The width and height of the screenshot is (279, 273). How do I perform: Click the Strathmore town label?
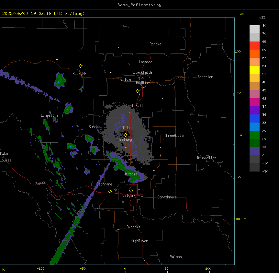[167, 197]
